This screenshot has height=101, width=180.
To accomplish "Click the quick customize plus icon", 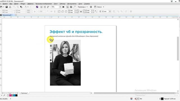I will 131,11.
